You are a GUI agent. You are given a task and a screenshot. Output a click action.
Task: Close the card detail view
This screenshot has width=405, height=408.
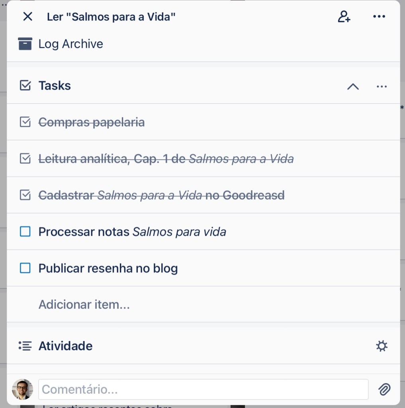tap(27, 17)
